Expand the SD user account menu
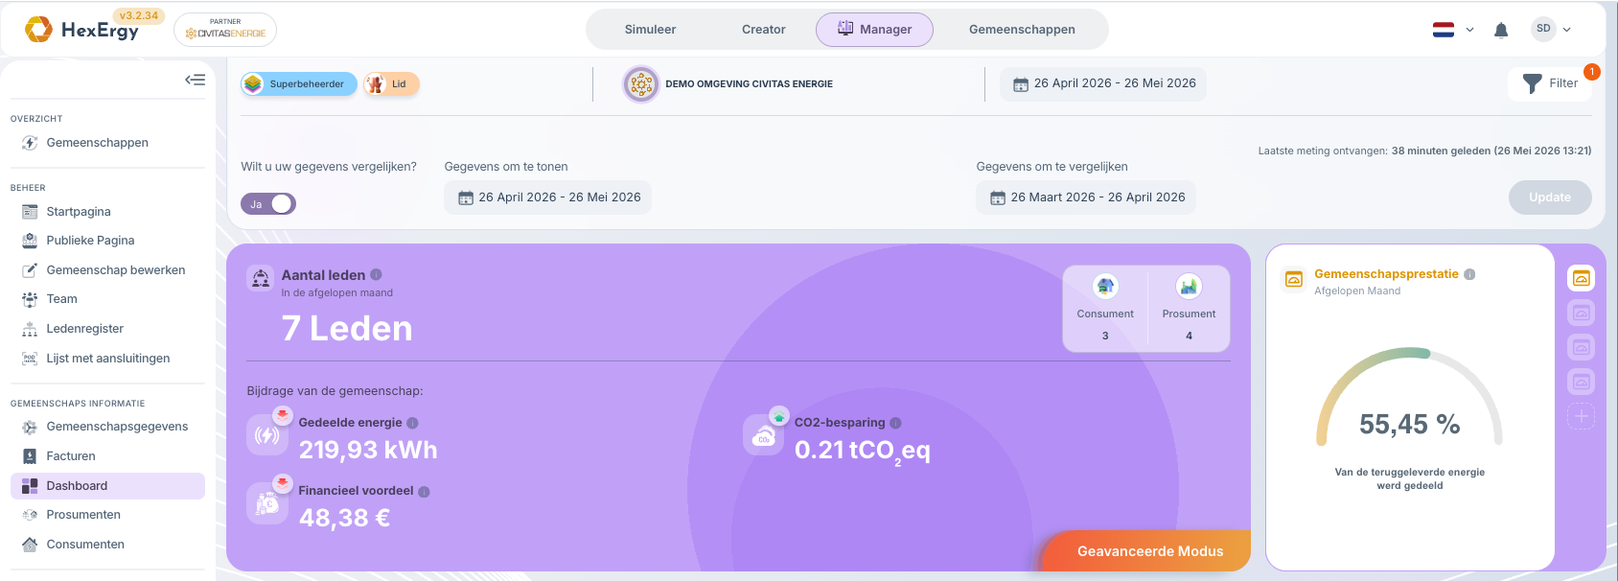 (1552, 29)
